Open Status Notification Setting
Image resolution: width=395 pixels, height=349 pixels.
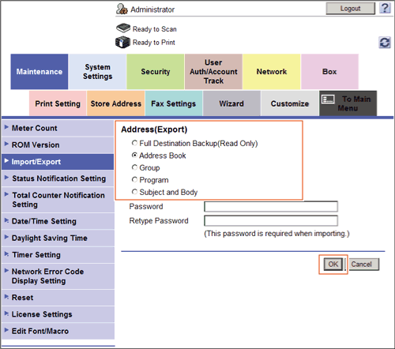[x=58, y=178]
